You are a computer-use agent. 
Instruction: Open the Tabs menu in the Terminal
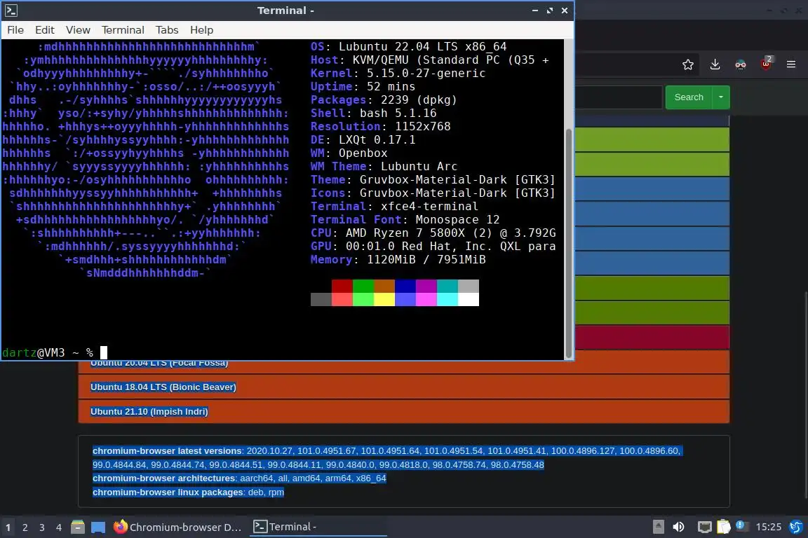point(167,30)
